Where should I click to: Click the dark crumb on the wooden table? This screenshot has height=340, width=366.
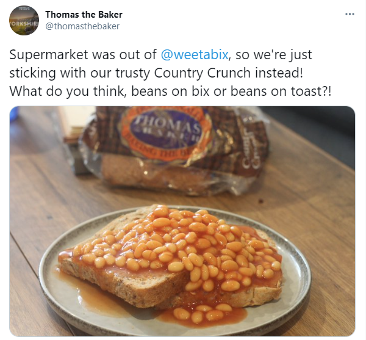coord(261,201)
